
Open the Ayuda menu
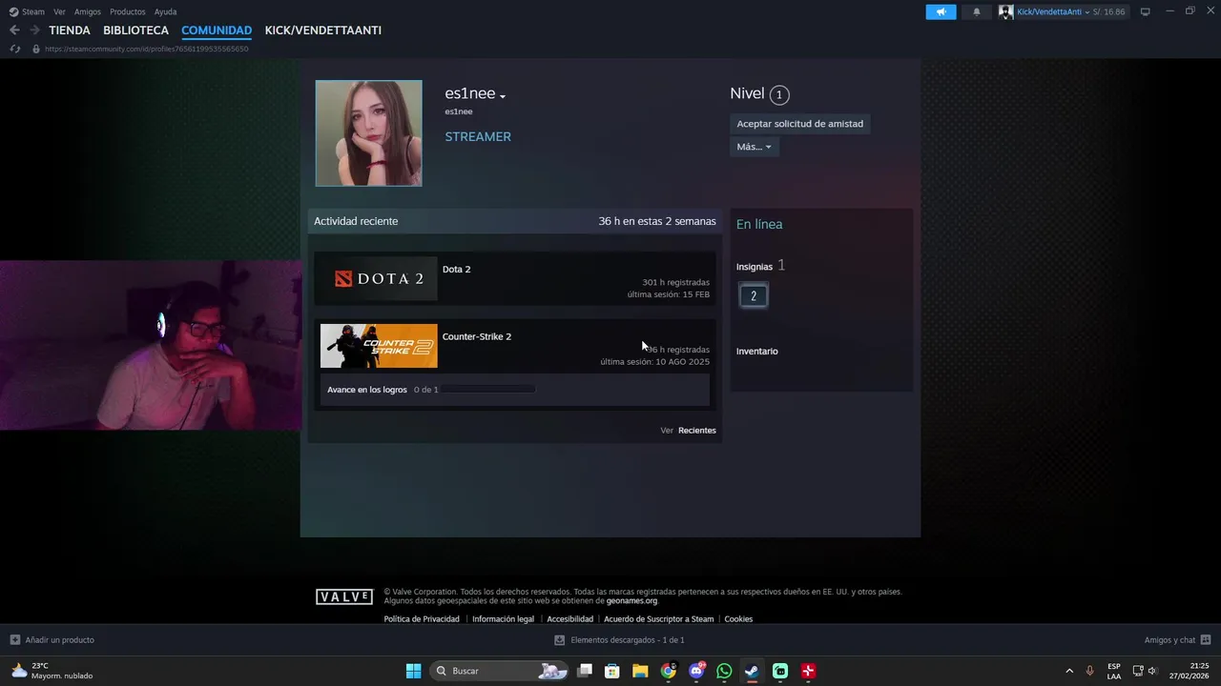click(x=166, y=11)
